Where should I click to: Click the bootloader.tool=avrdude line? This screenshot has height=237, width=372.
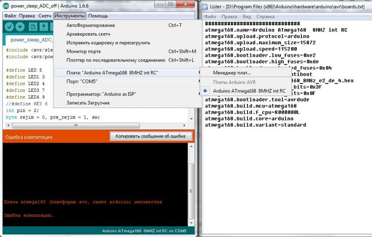coord(257,99)
